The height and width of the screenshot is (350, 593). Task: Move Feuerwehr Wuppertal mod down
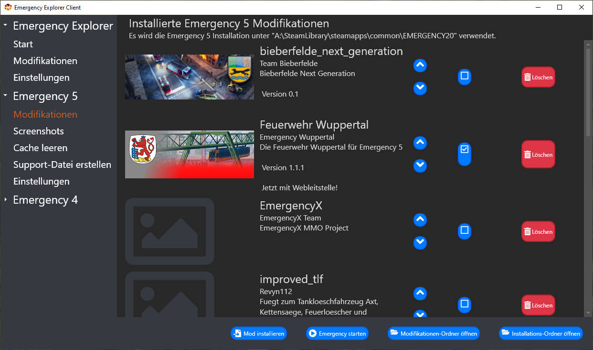click(420, 165)
